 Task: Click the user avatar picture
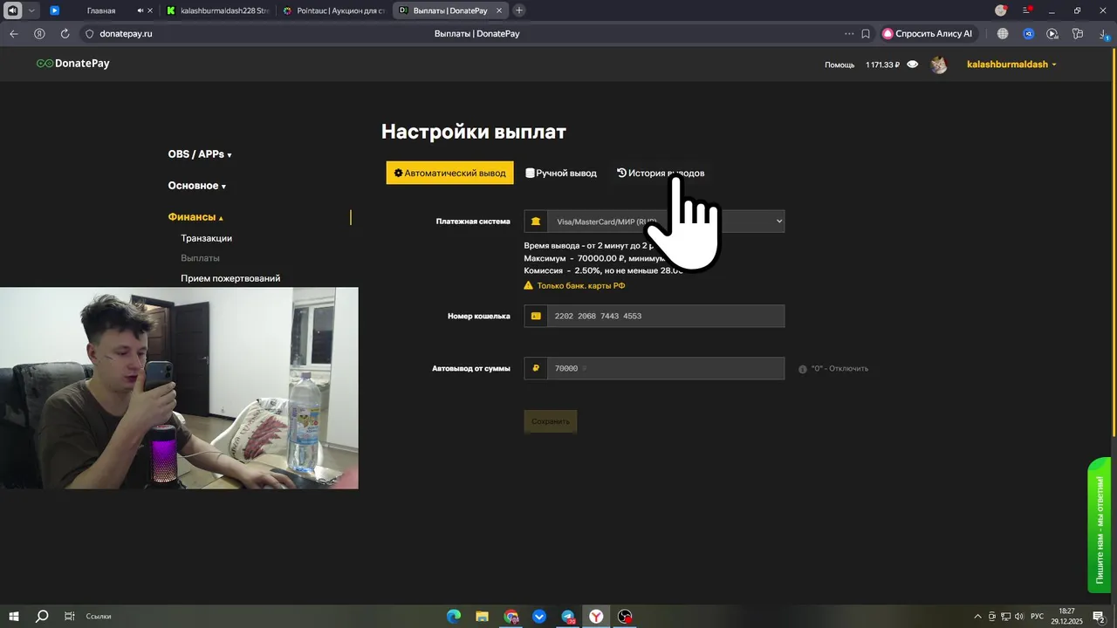pyautogui.click(x=939, y=65)
